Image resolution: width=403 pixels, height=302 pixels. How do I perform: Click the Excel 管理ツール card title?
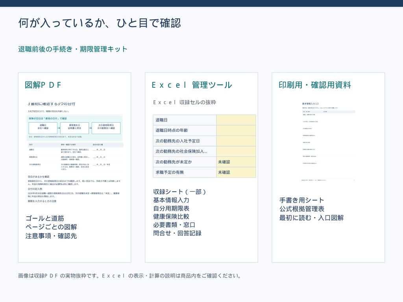pyautogui.click(x=192, y=85)
